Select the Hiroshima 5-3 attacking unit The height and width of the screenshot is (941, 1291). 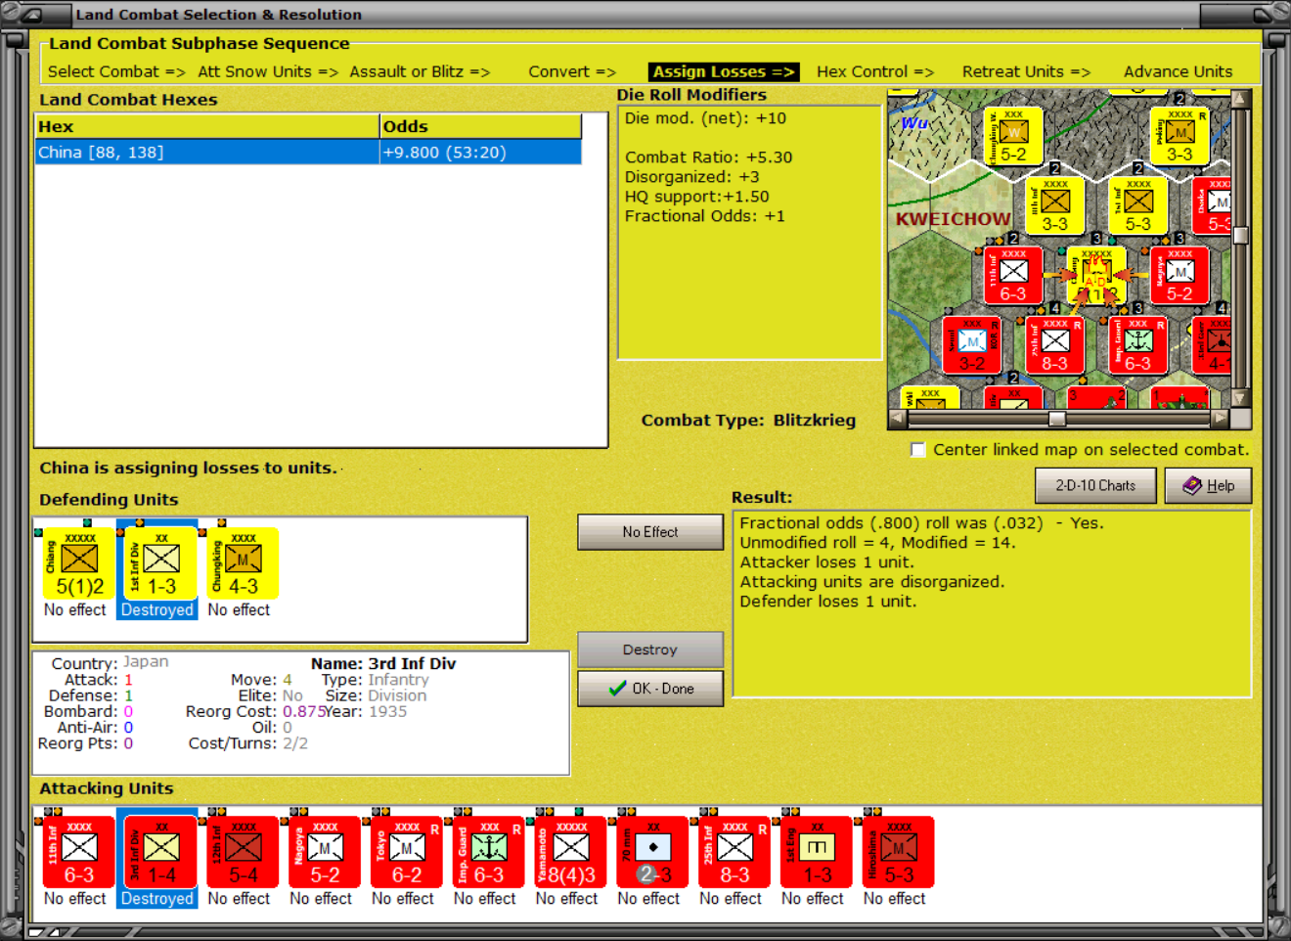pyautogui.click(x=899, y=853)
